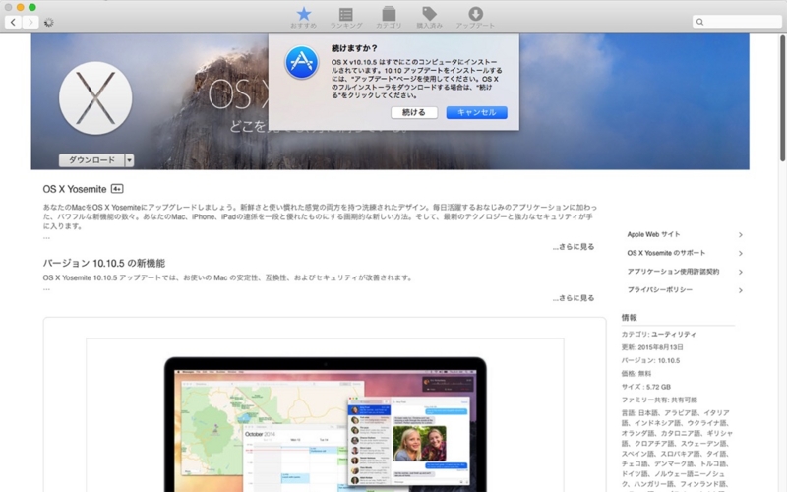Open the OS X Yosemite のサポート link
Viewport: 787px width, 492px height.
(x=666, y=253)
